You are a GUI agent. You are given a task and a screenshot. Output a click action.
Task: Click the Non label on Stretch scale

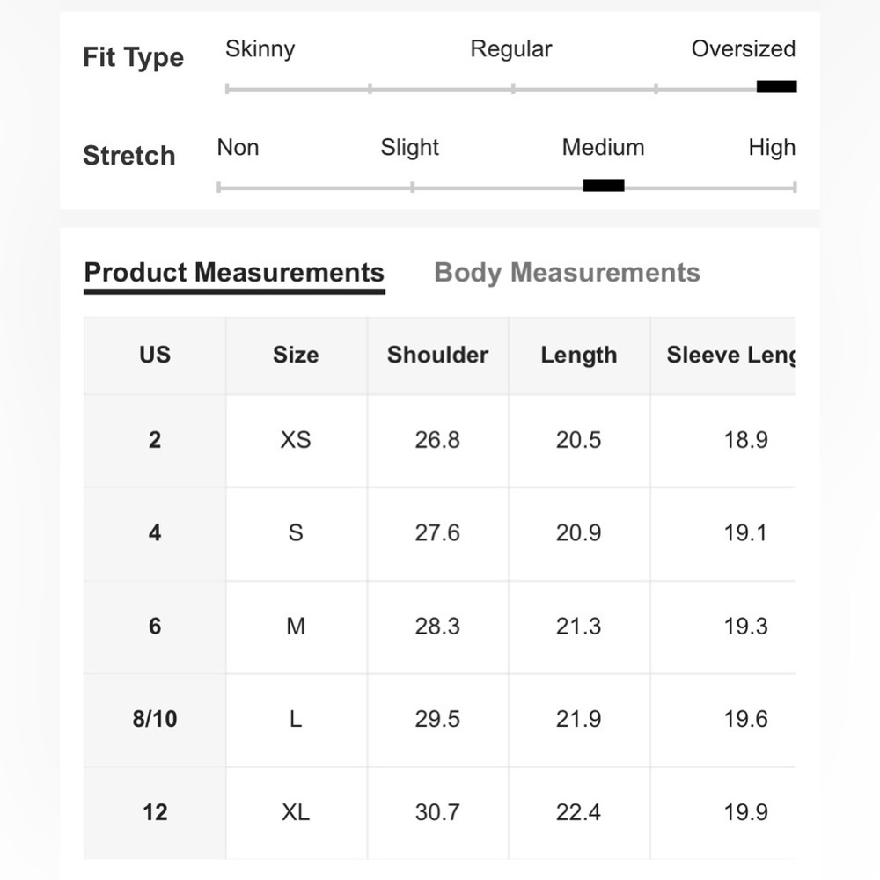point(238,148)
